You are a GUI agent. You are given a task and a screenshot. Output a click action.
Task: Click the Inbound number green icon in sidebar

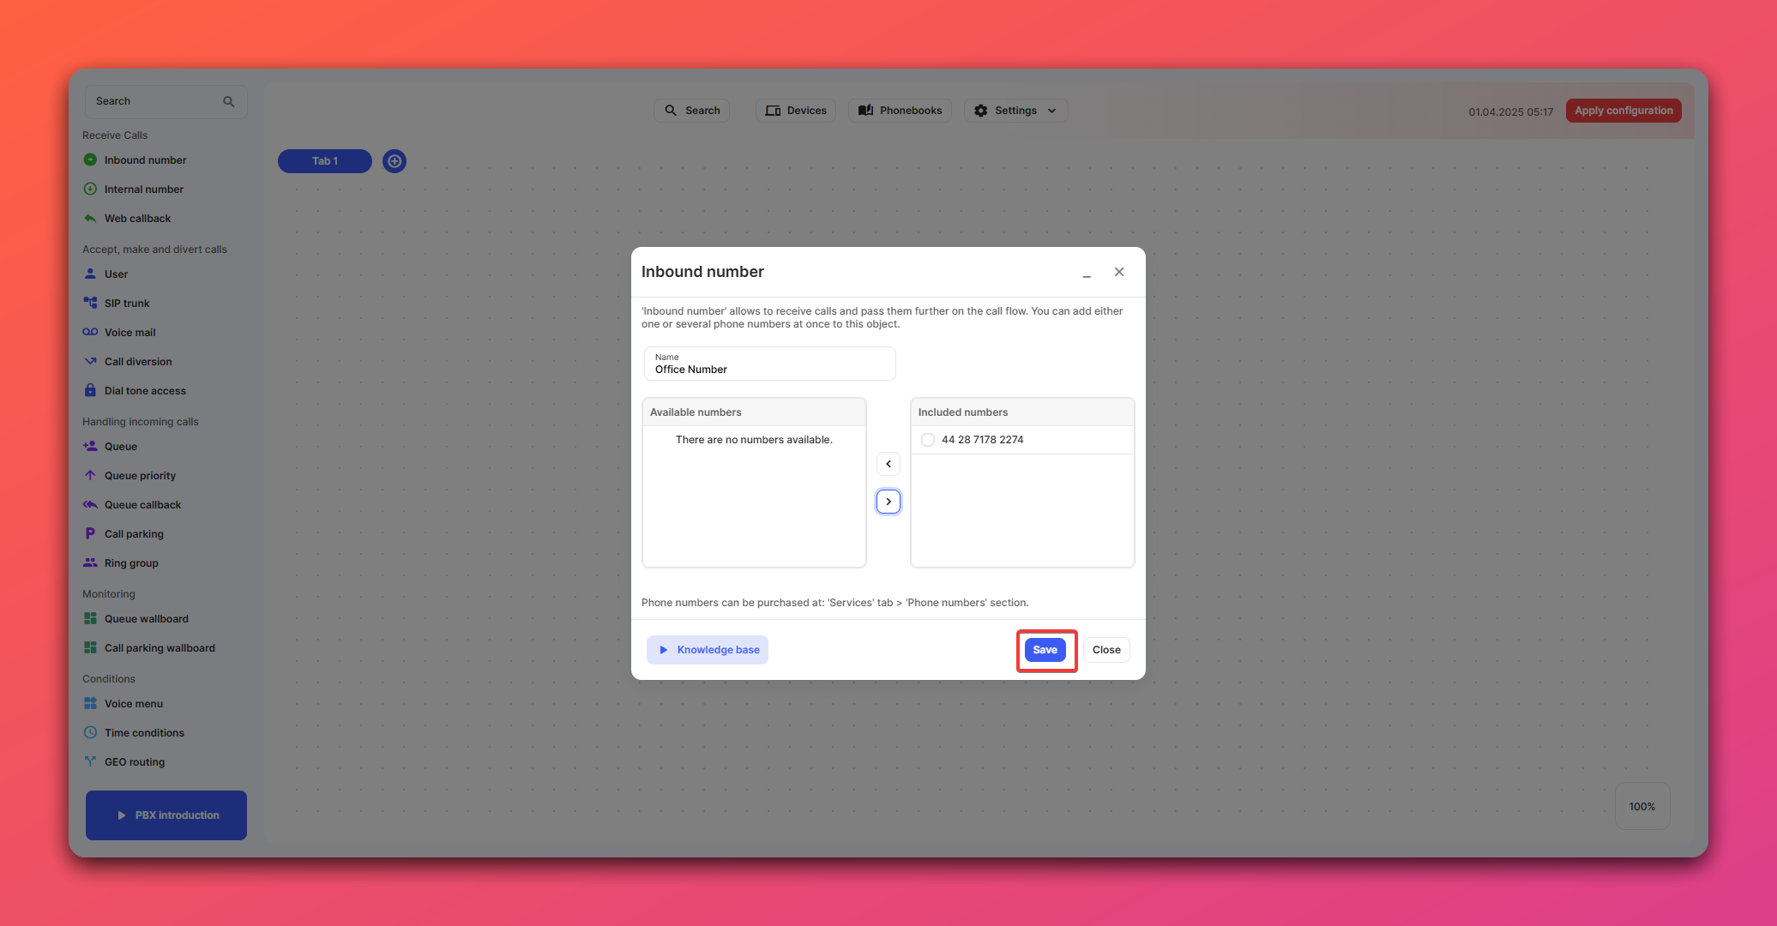click(x=90, y=159)
